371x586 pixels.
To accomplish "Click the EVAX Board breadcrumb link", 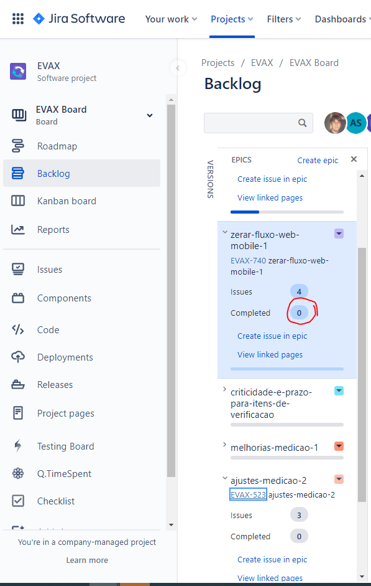I will (x=314, y=63).
